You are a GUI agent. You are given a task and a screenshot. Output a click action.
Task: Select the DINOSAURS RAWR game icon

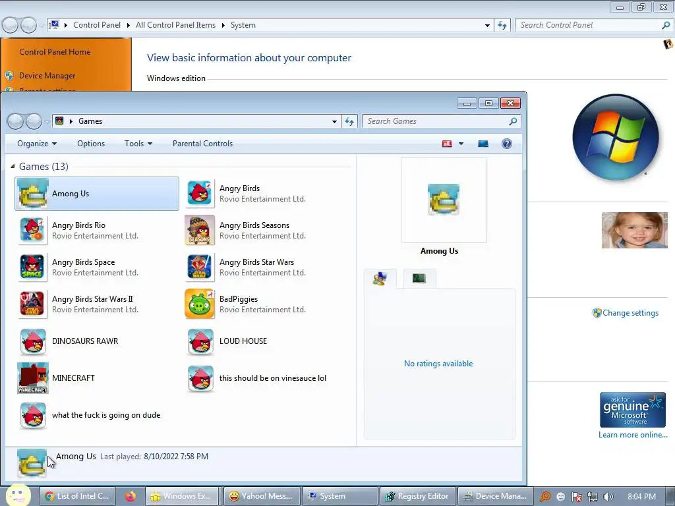click(x=33, y=342)
